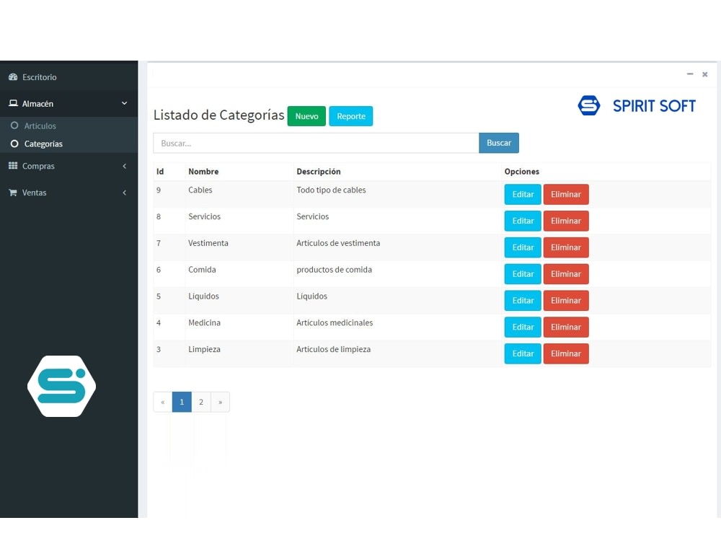Go to next page with » arrow

click(x=220, y=402)
